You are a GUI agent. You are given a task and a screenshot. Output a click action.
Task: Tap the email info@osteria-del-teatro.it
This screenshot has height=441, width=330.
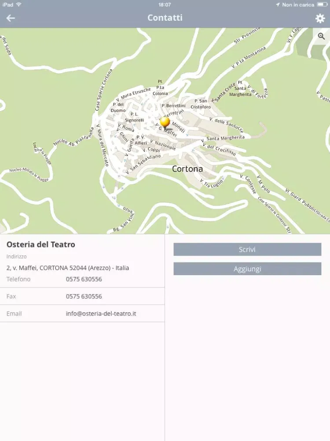(101, 313)
